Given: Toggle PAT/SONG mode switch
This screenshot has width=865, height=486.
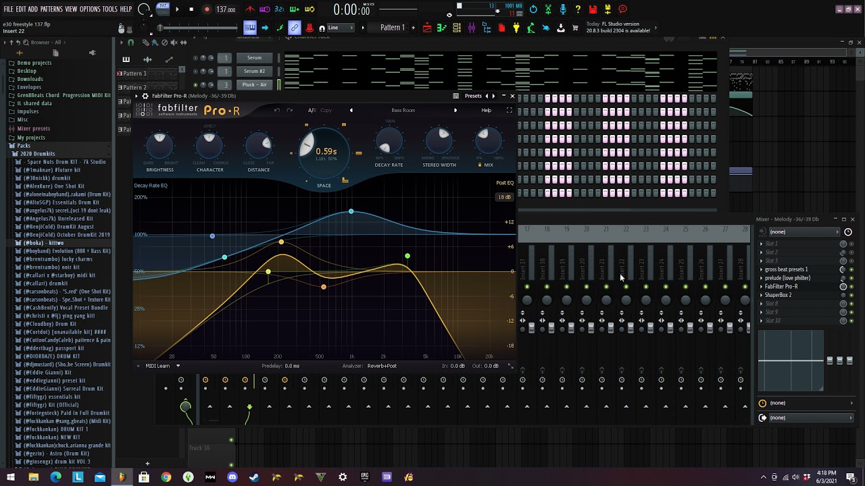Looking at the screenshot, I should [x=163, y=9].
